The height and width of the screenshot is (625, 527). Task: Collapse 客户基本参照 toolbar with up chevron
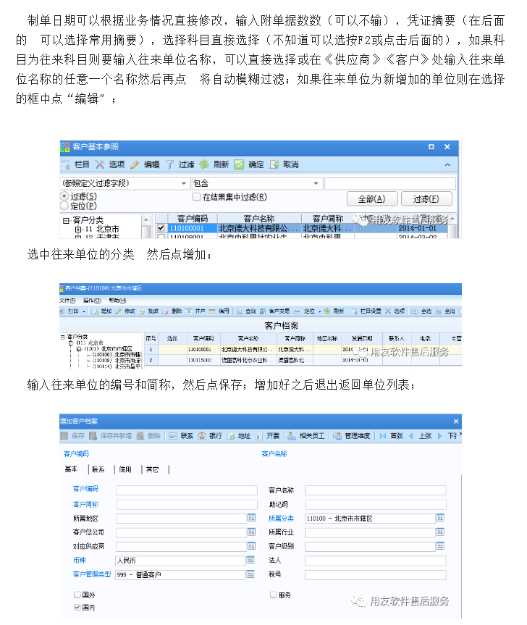point(447,164)
